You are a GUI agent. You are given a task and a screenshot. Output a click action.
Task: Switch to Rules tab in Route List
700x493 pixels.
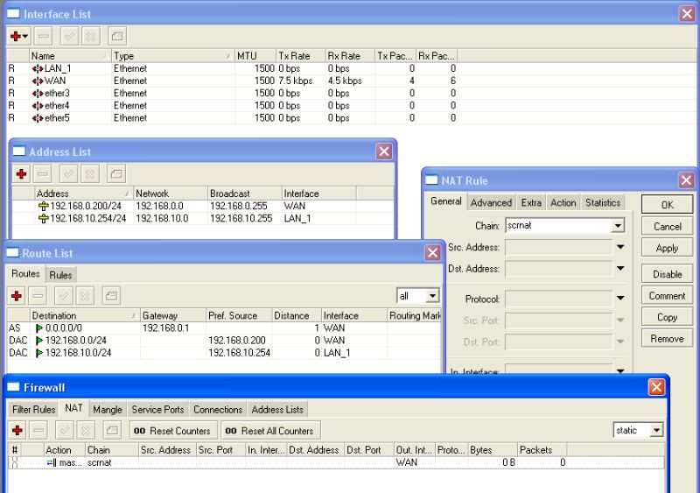(61, 275)
